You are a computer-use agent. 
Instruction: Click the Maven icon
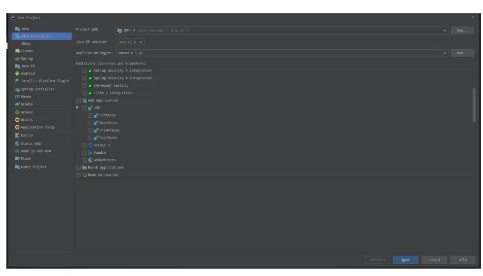click(17, 97)
